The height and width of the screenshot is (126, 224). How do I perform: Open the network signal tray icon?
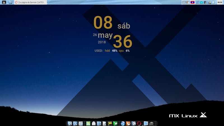point(197,2)
